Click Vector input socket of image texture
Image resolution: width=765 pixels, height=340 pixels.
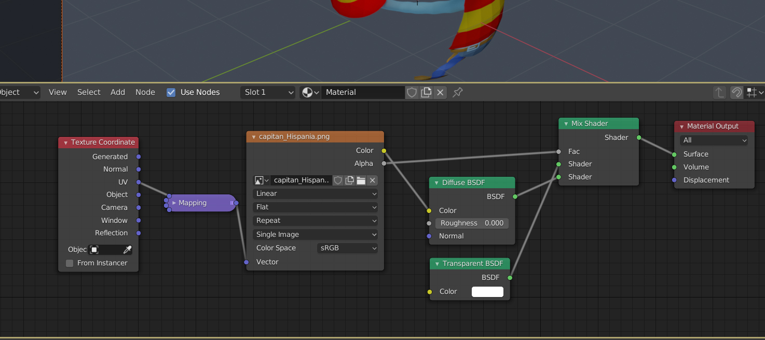point(247,262)
